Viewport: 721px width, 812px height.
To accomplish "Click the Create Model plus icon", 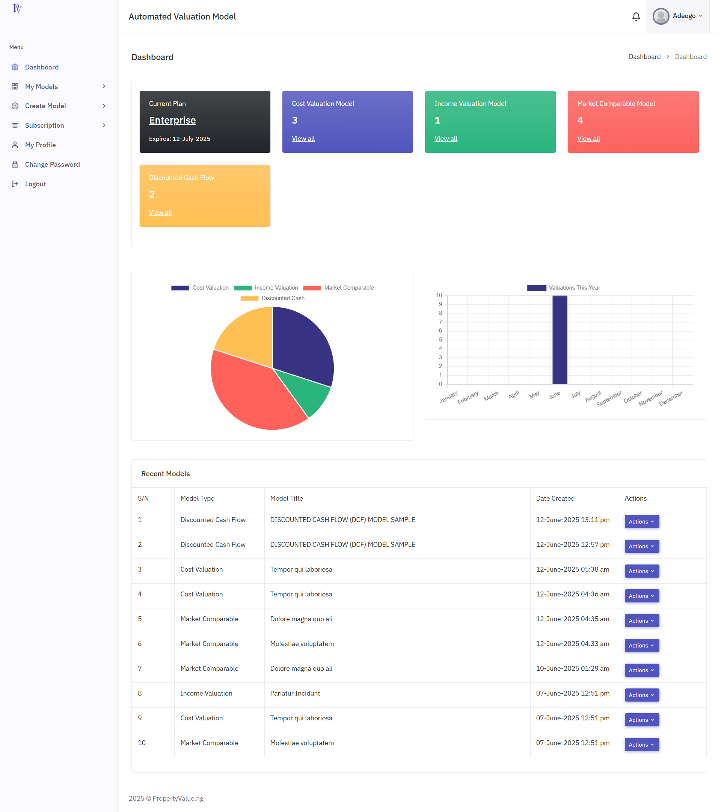I will click(15, 106).
